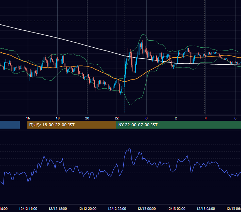
Task: Click the 20 hour label on price chart
Action: pos(87,118)
